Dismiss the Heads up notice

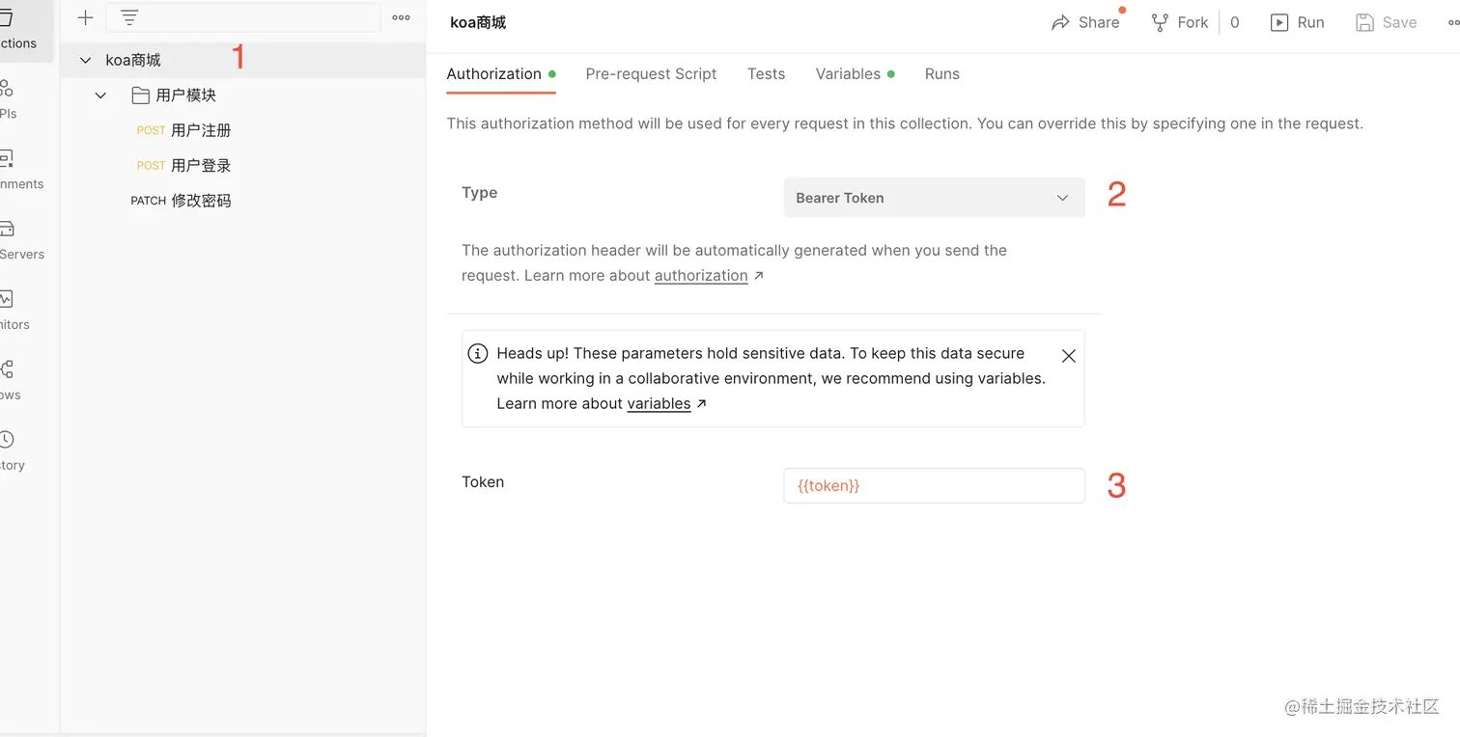(x=1068, y=356)
